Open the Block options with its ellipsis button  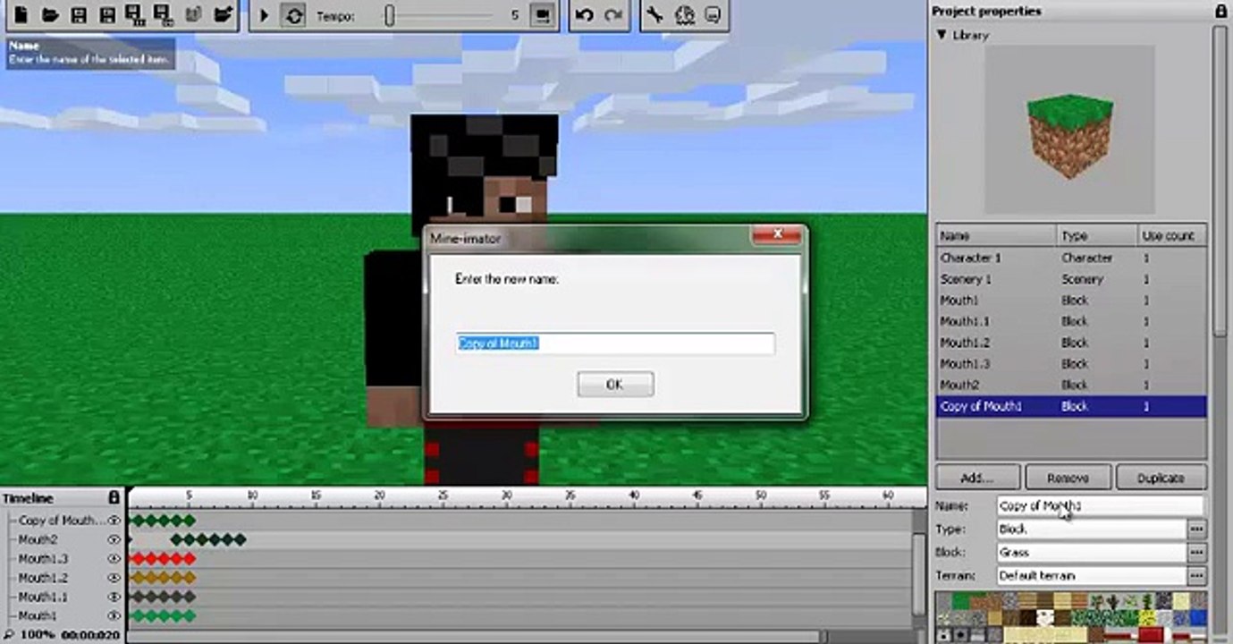pos(1196,553)
